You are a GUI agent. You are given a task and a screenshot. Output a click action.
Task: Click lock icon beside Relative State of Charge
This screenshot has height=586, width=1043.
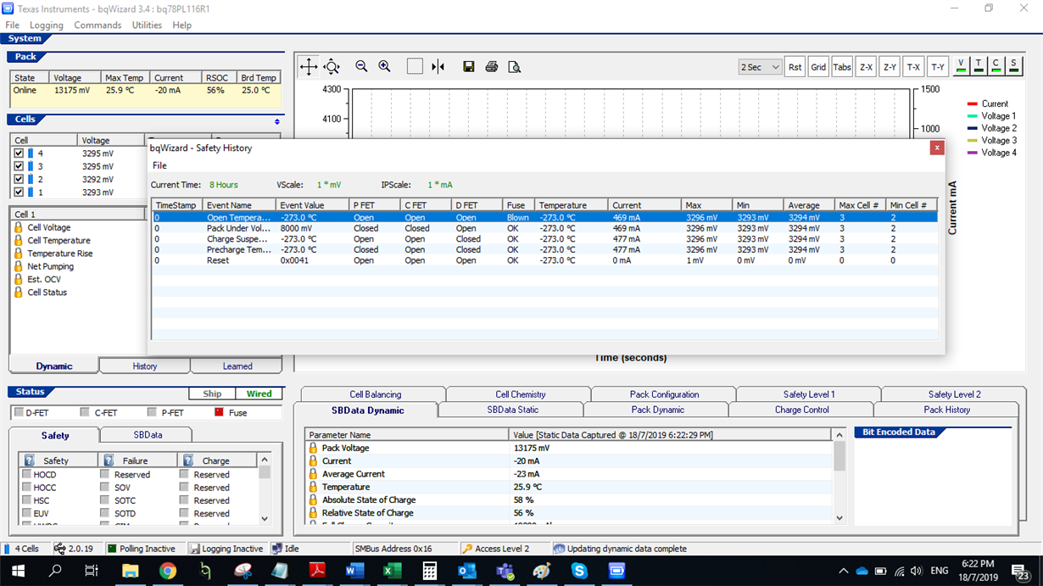click(313, 513)
